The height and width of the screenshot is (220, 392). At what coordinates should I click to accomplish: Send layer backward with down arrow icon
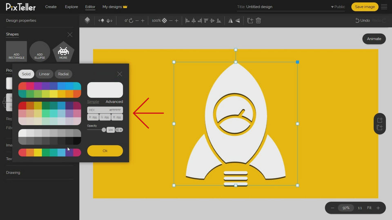click(x=109, y=20)
